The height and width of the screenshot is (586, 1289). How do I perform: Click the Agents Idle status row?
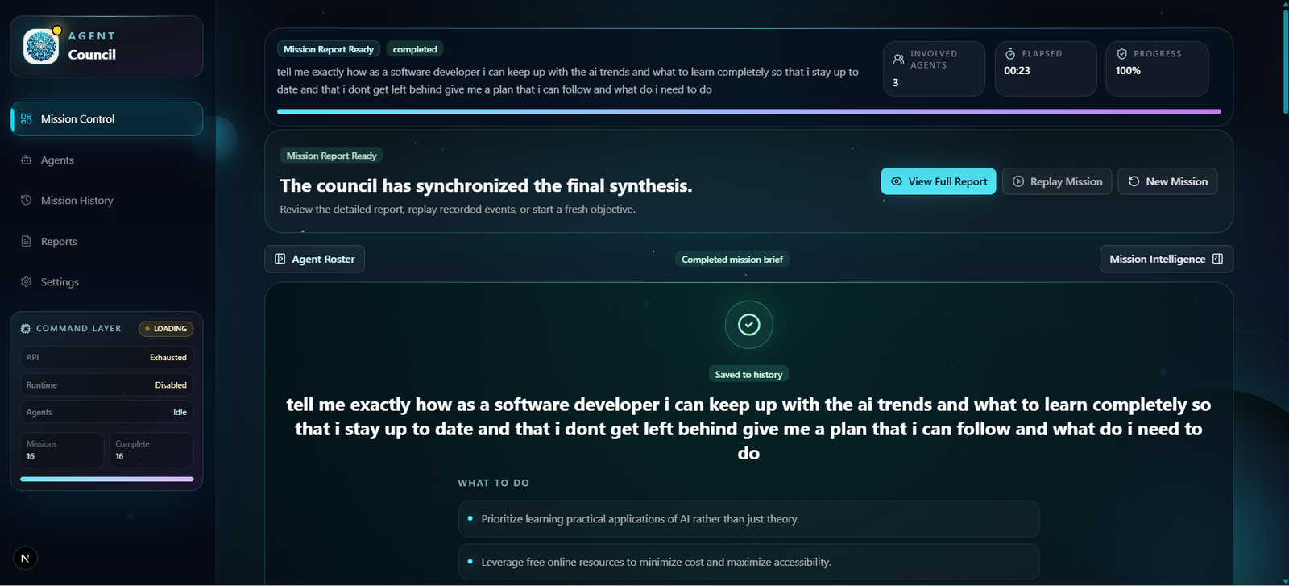coord(106,412)
